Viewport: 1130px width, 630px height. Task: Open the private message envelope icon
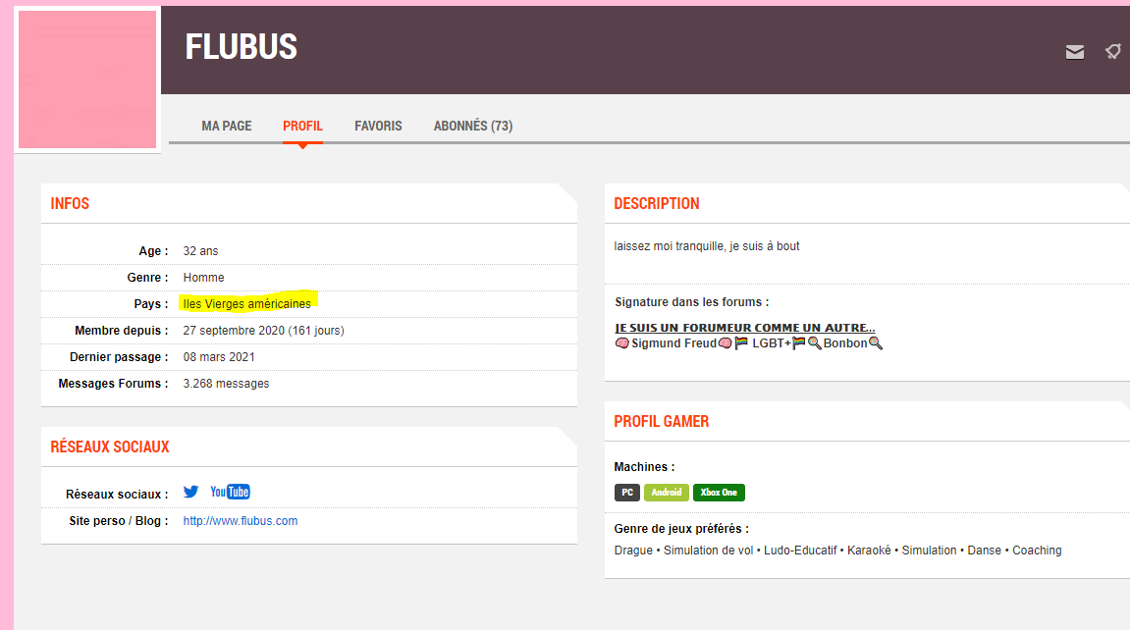click(1075, 52)
